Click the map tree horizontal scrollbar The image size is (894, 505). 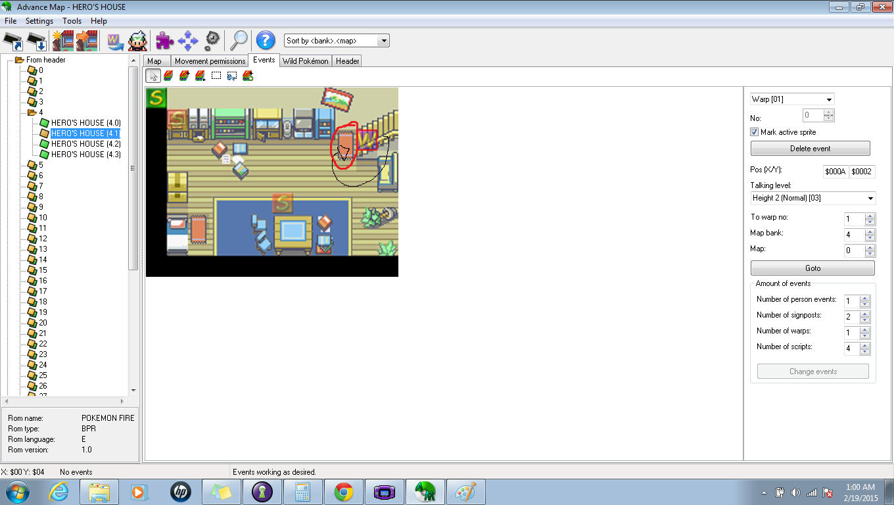pos(64,400)
